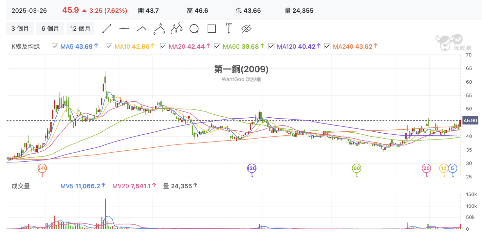
Task: Show 12 個月 chart range
Action: (80, 29)
